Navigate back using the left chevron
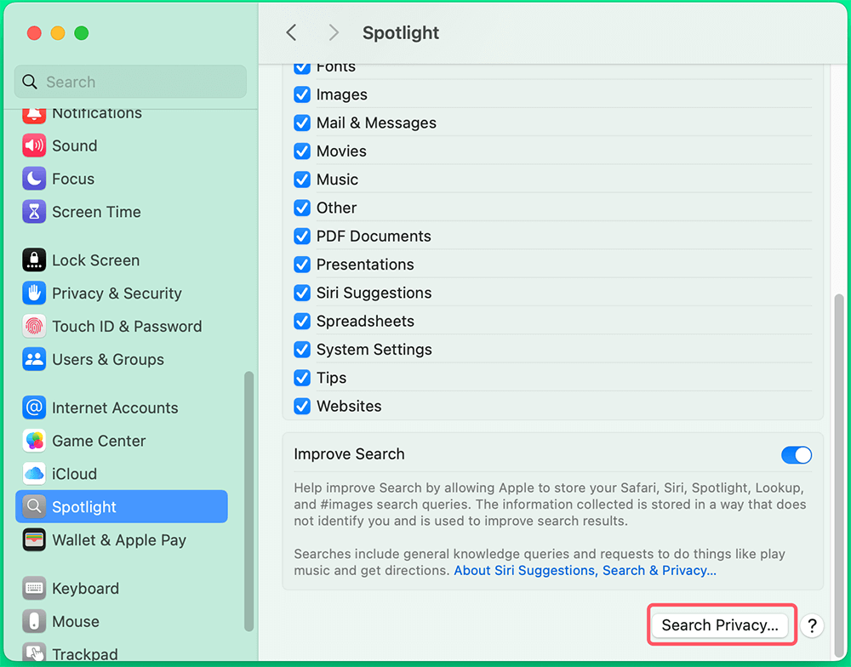Screen dimensions: 851x667 pos(291,32)
